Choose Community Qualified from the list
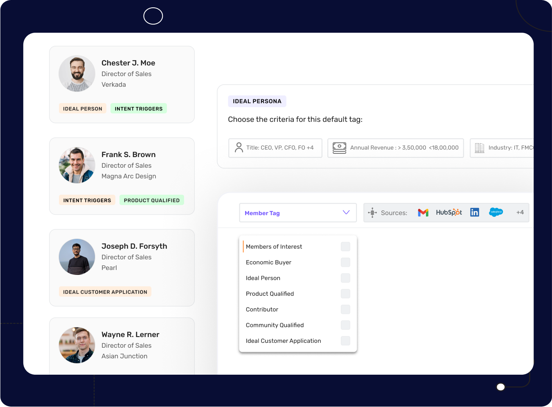552x407 pixels. (275, 325)
